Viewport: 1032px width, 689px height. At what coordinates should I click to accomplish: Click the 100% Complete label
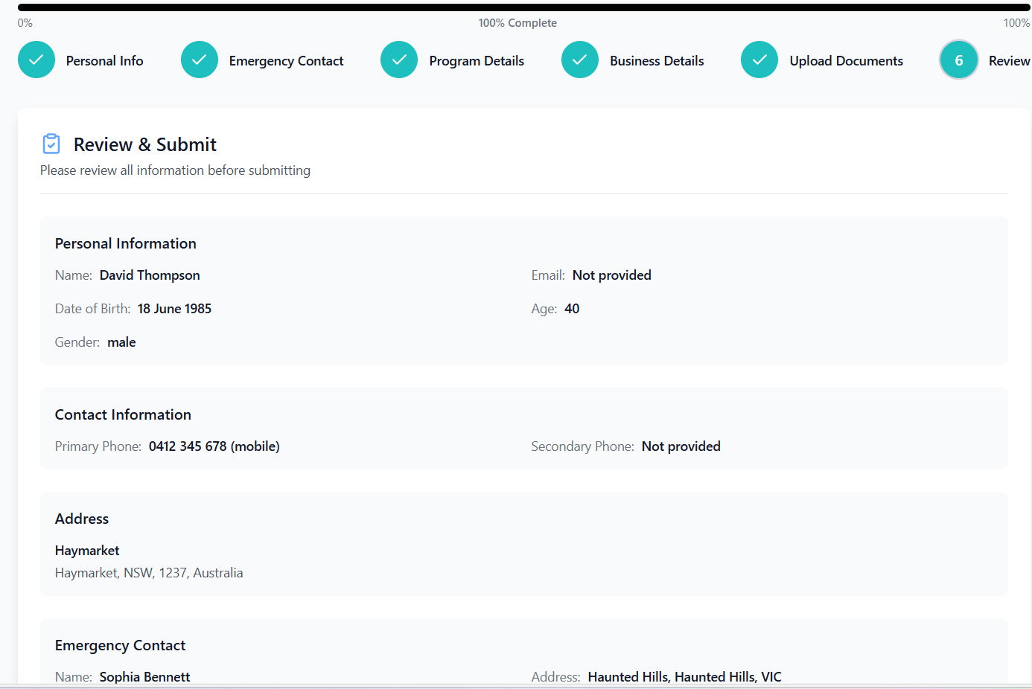click(517, 23)
